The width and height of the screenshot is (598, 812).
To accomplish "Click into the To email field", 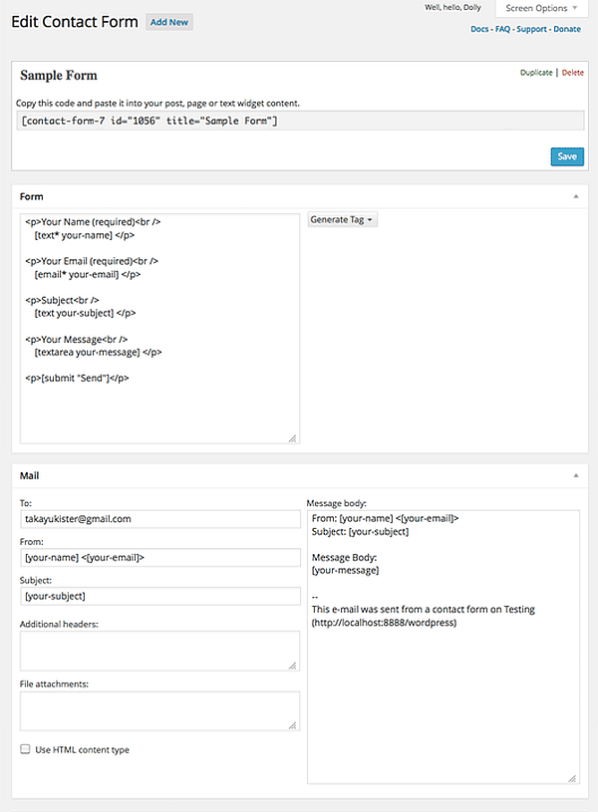I will (x=159, y=519).
